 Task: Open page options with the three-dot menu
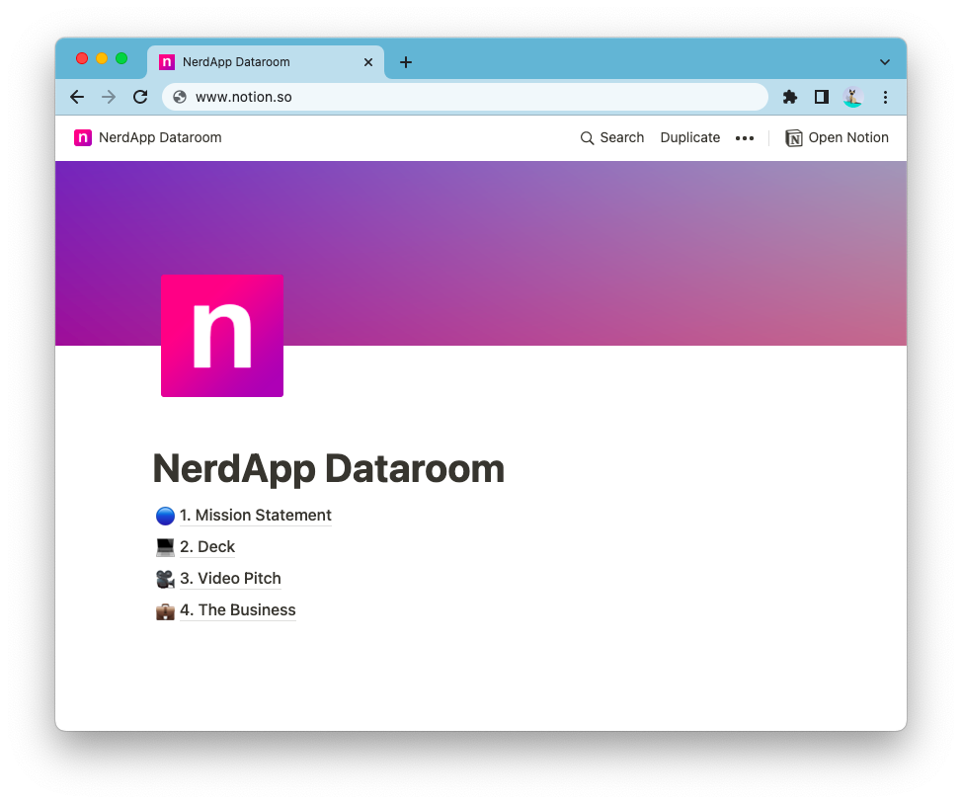(x=745, y=137)
